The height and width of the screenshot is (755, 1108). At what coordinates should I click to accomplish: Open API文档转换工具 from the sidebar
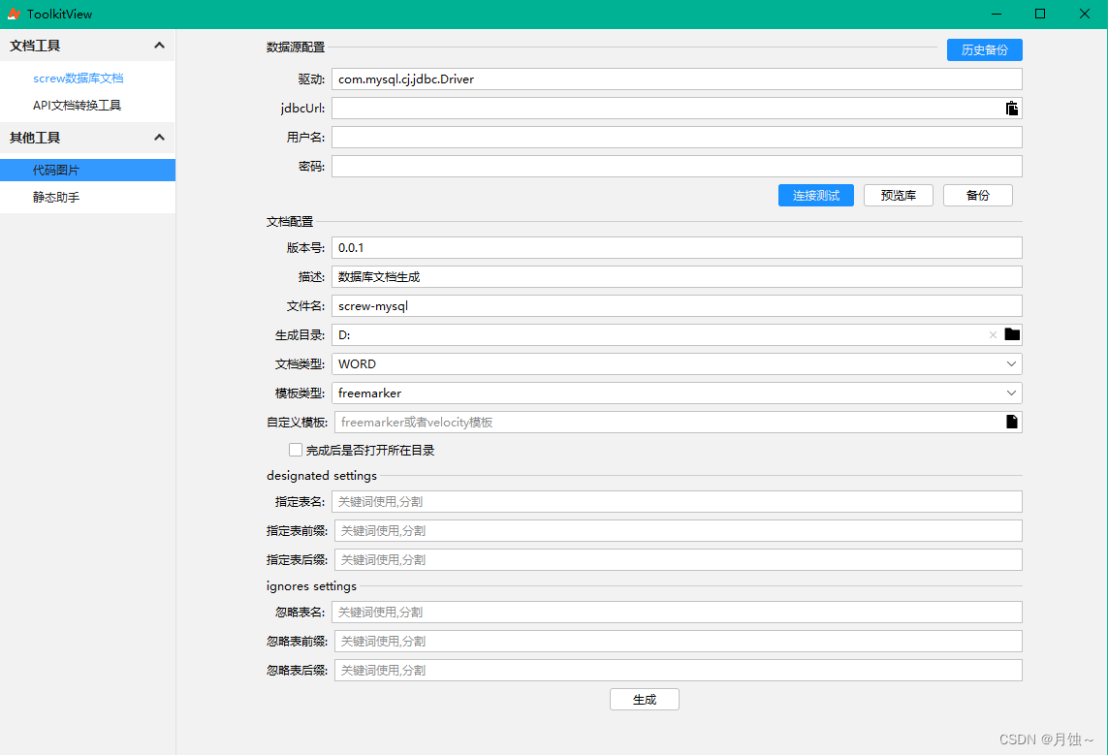pyautogui.click(x=77, y=106)
